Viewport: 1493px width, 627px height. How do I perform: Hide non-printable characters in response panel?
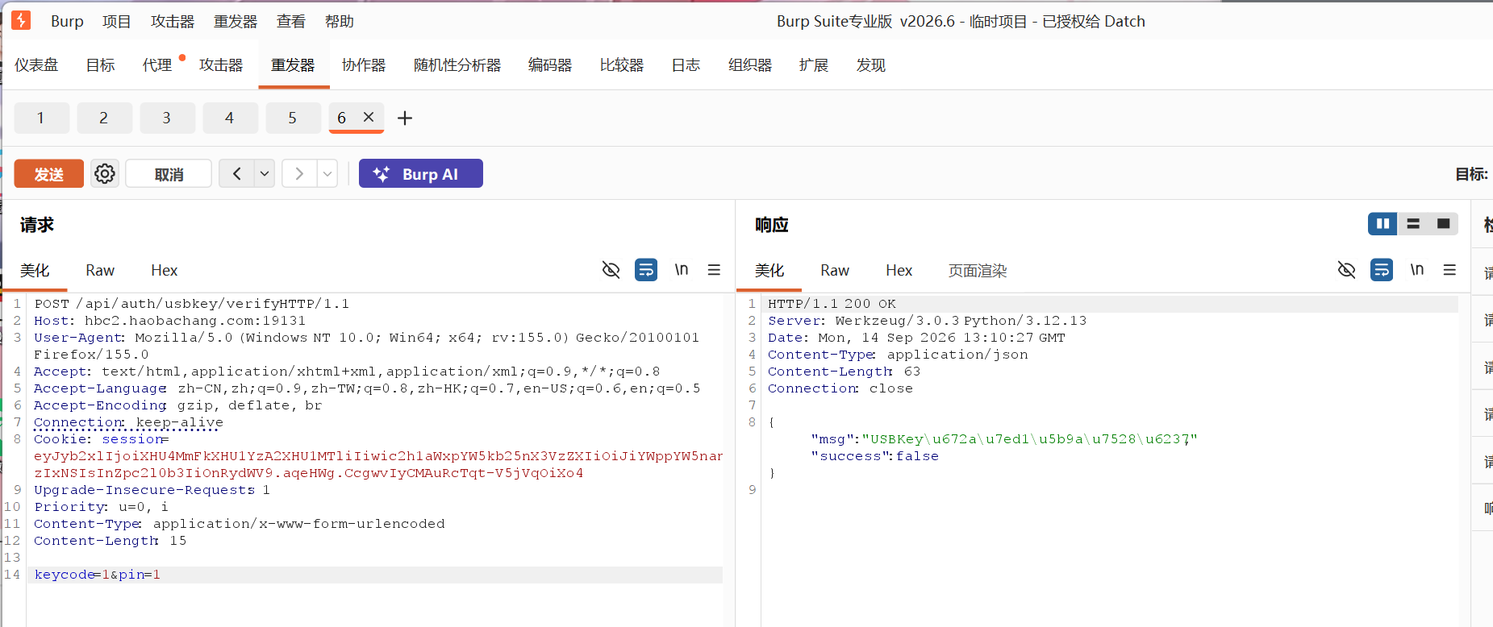point(1346,270)
